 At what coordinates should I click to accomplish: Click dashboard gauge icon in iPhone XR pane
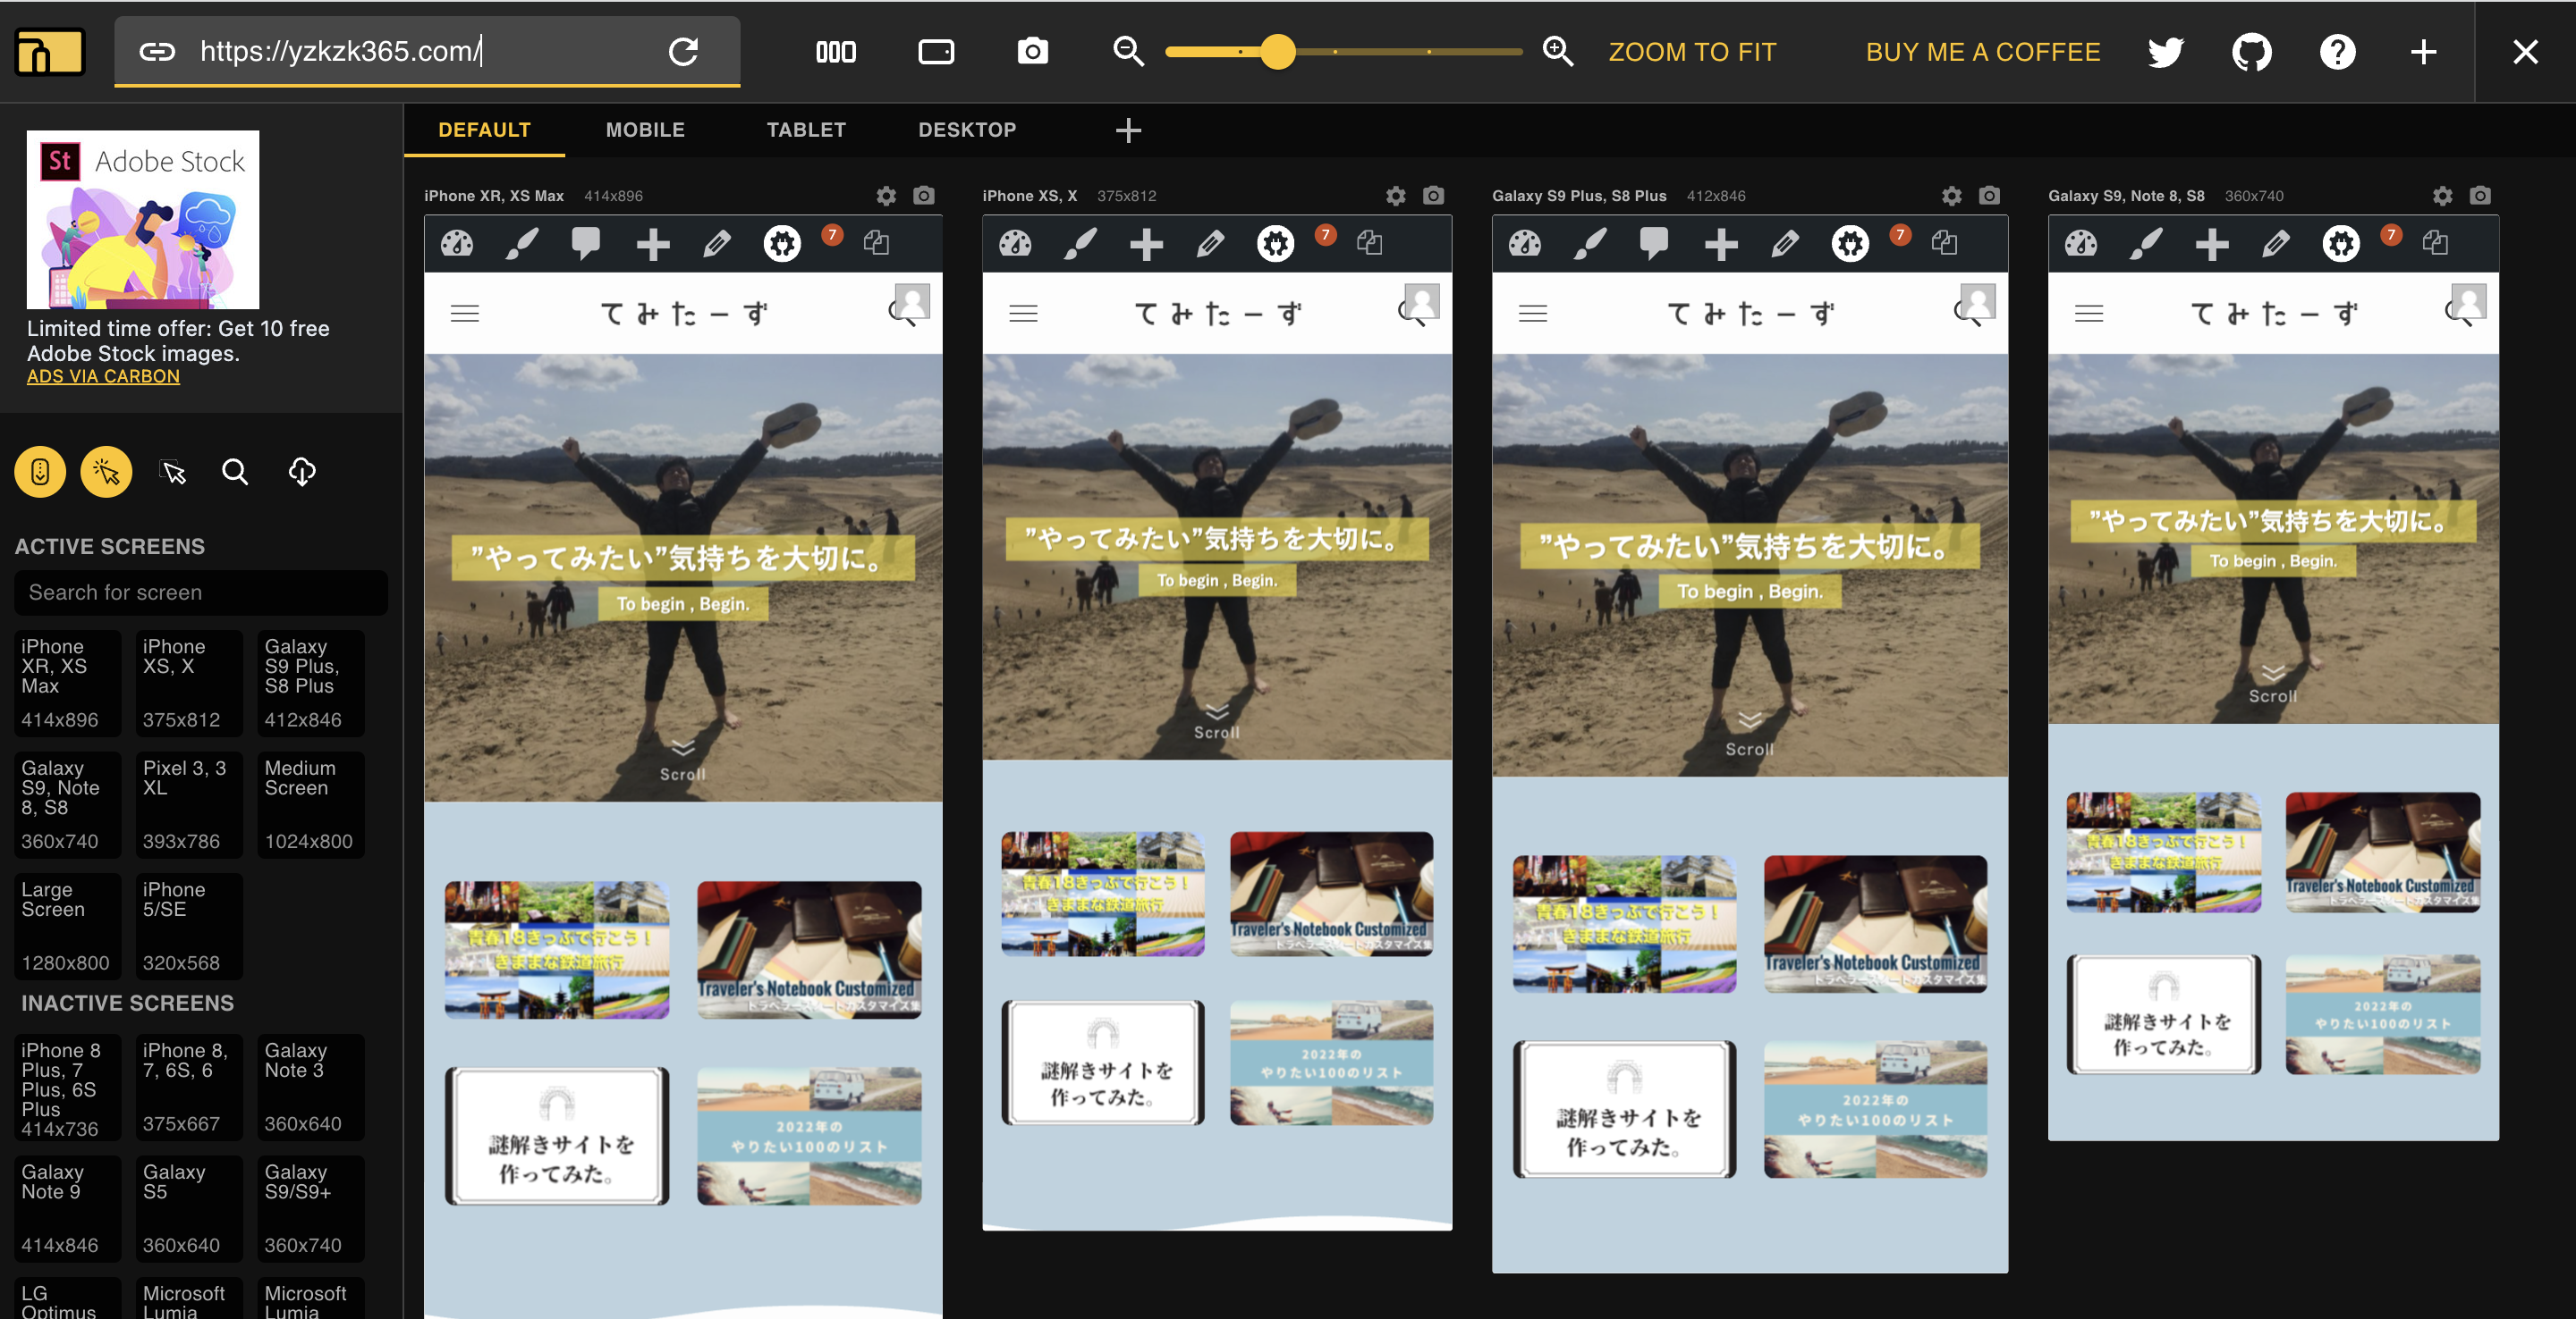tap(457, 244)
